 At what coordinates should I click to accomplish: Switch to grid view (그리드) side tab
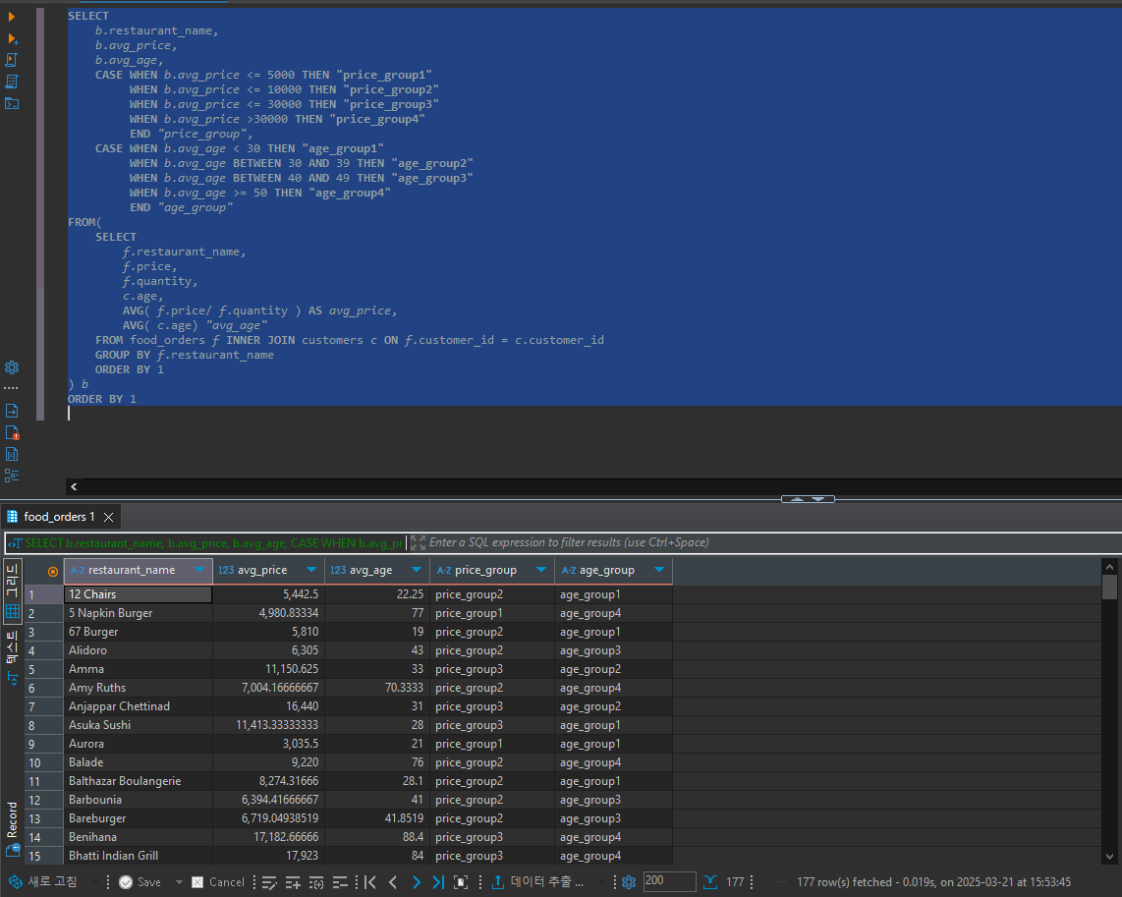pos(12,590)
